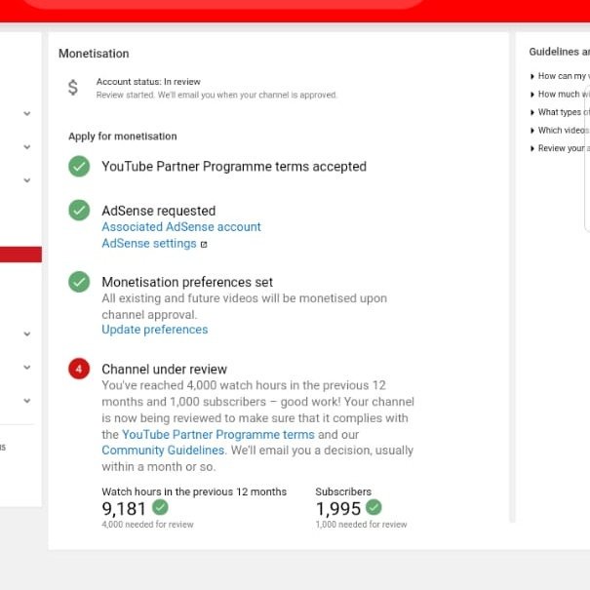The image size is (590, 590).
Task: Click 'Monetisation preferences set' step title
Action: tap(187, 282)
